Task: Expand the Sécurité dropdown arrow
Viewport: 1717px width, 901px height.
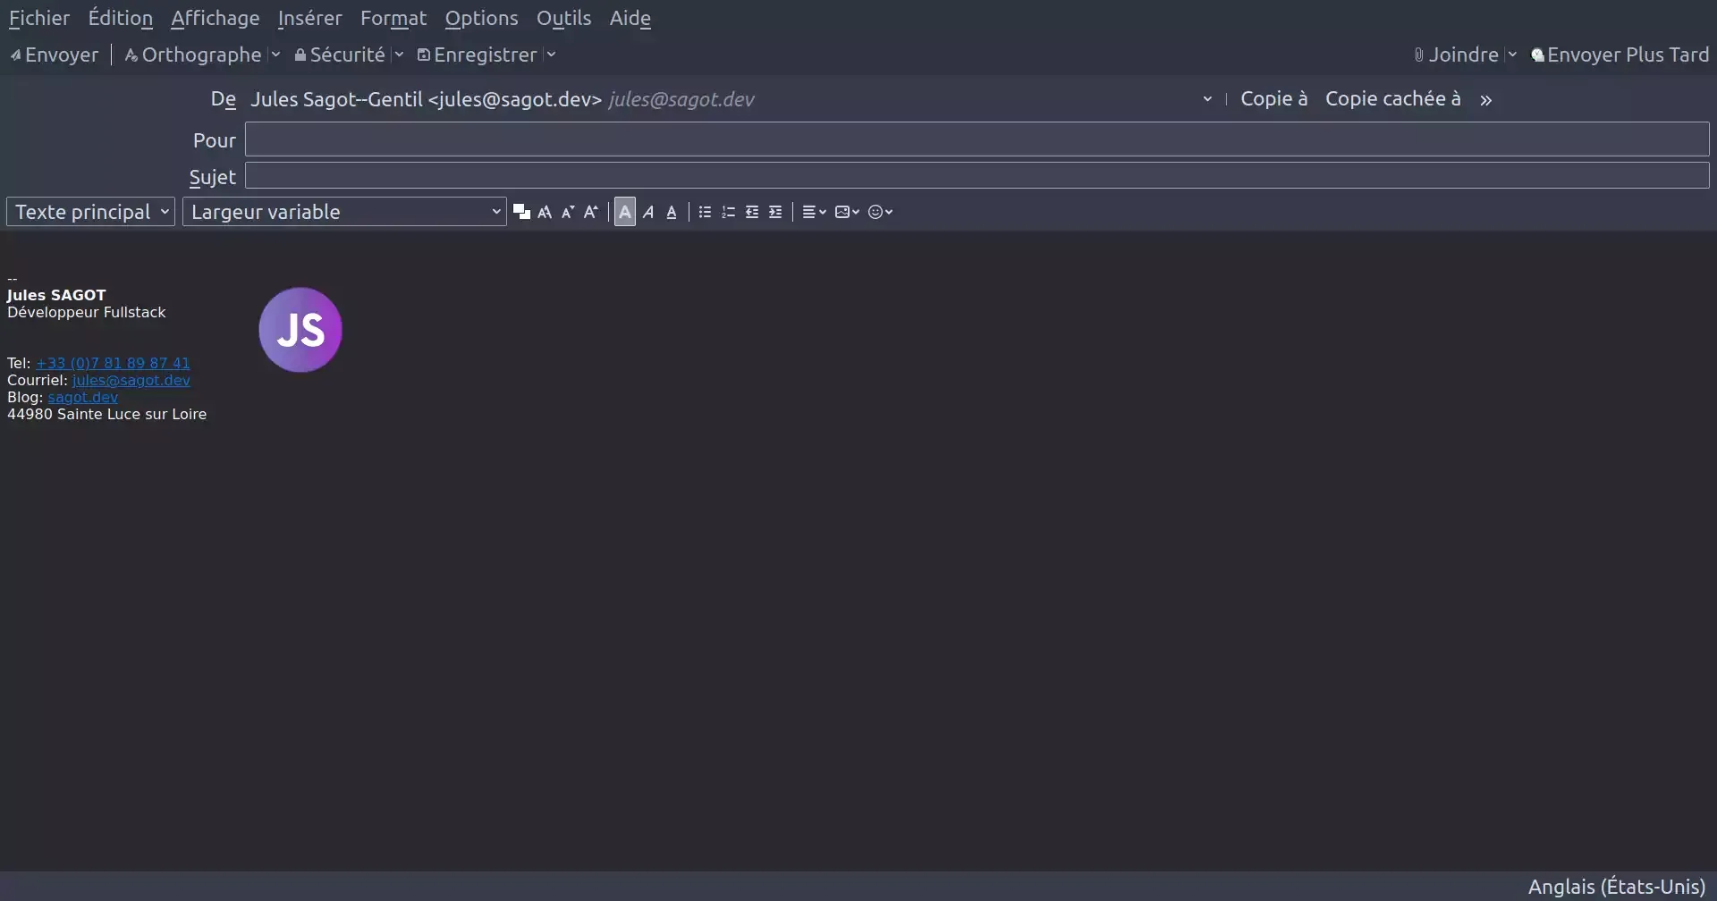Action: pyautogui.click(x=399, y=55)
